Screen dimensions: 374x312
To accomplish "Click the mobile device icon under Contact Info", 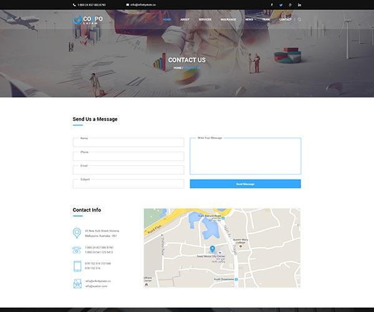I will click(x=77, y=266).
